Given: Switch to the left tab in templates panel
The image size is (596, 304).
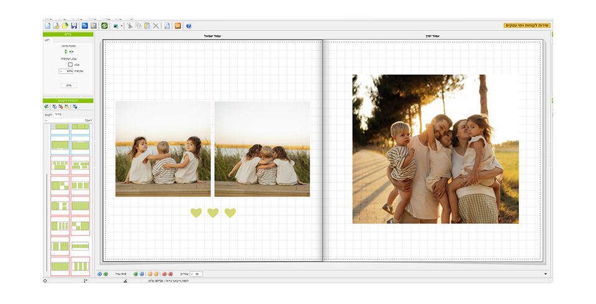Looking at the screenshot, I should click(48, 114).
